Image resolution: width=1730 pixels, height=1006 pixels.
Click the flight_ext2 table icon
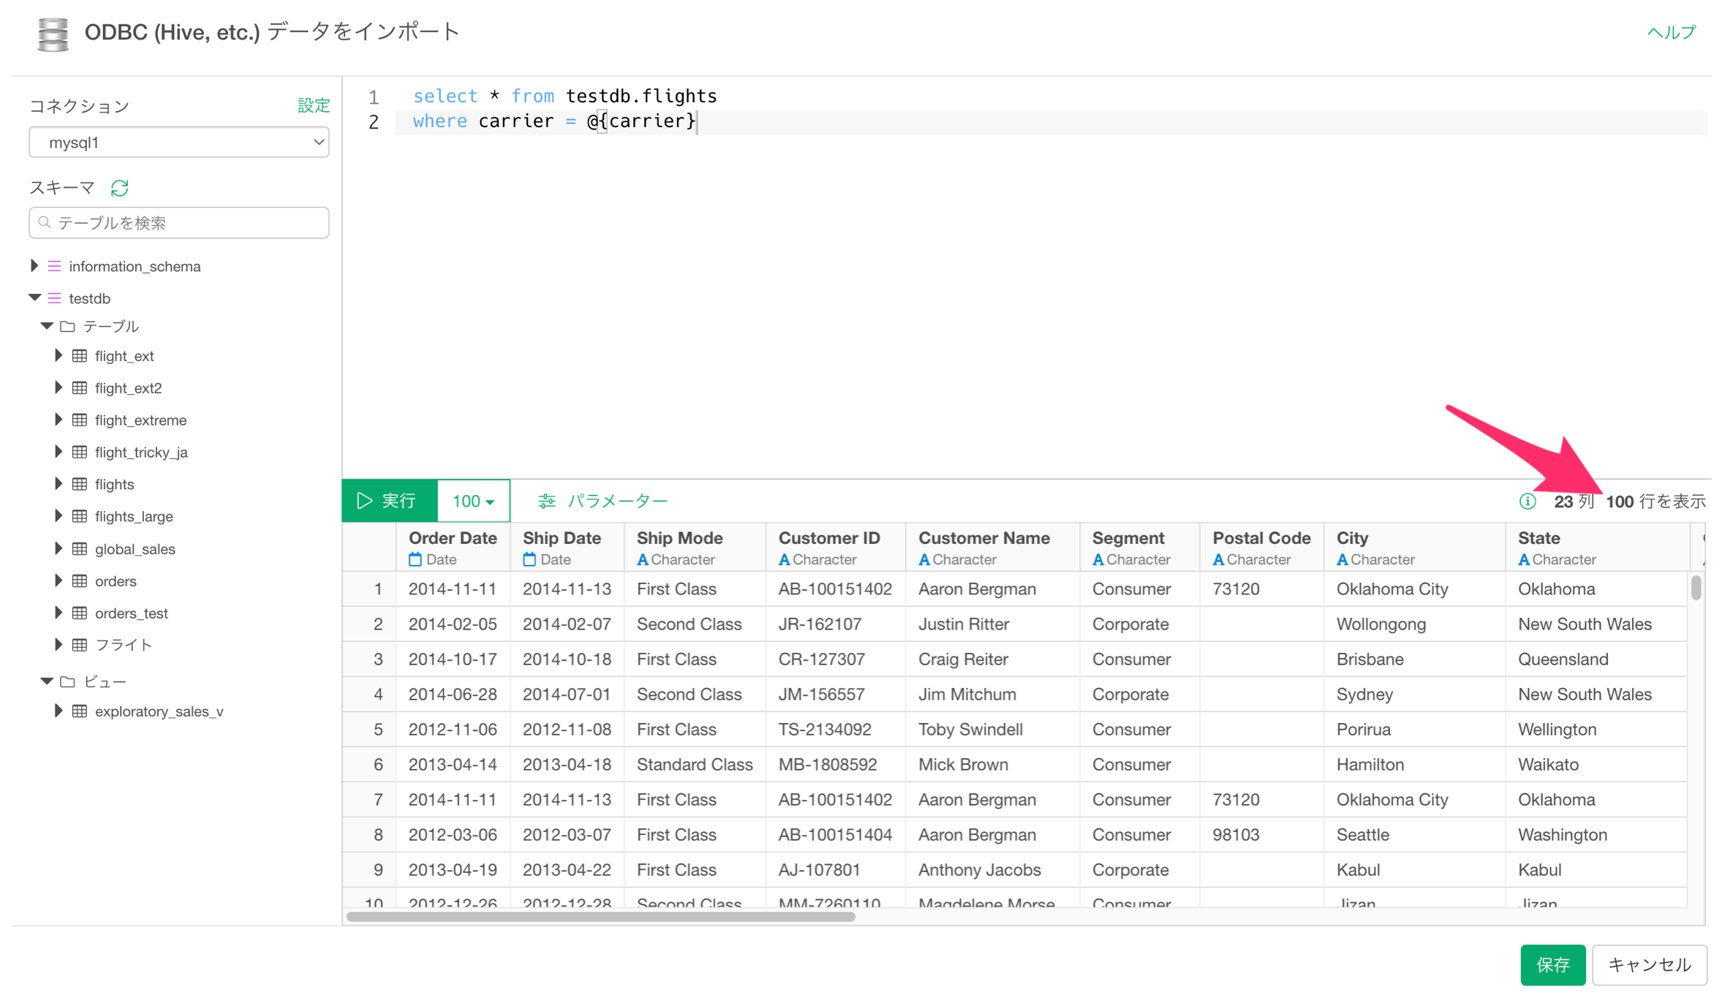pos(80,388)
